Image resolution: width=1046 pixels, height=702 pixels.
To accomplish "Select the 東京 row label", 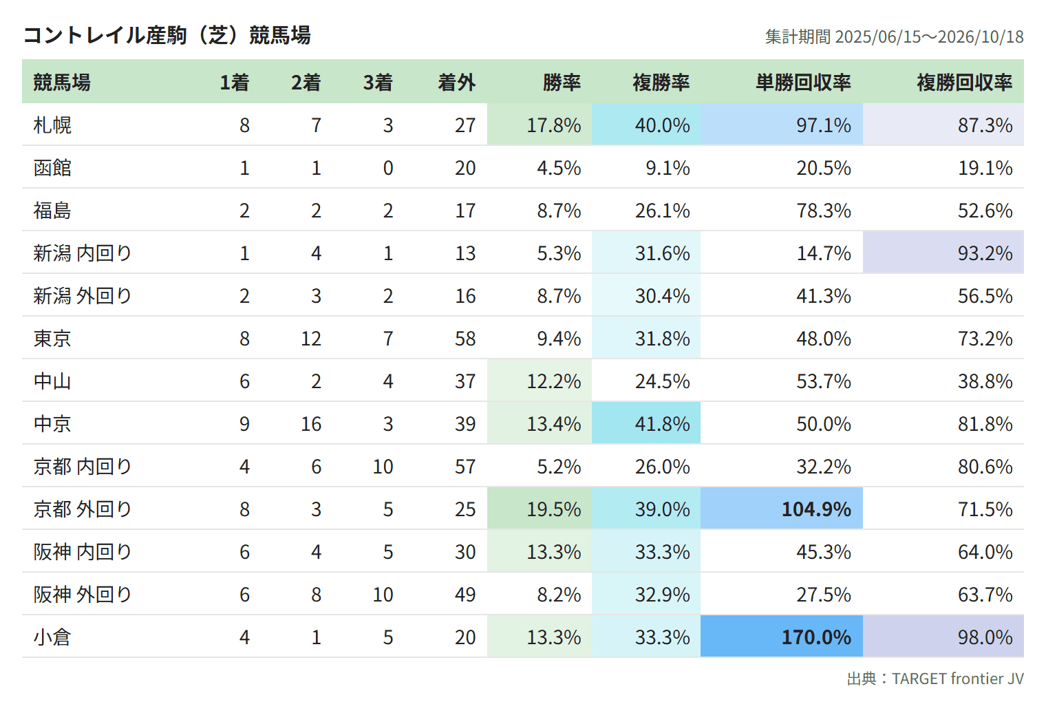I will pyautogui.click(x=52, y=339).
